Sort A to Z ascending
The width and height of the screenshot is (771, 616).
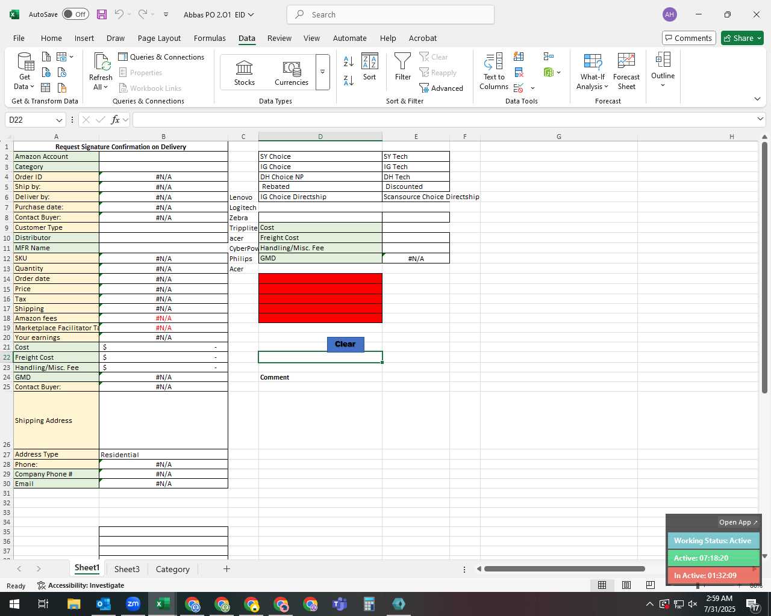[x=348, y=61]
